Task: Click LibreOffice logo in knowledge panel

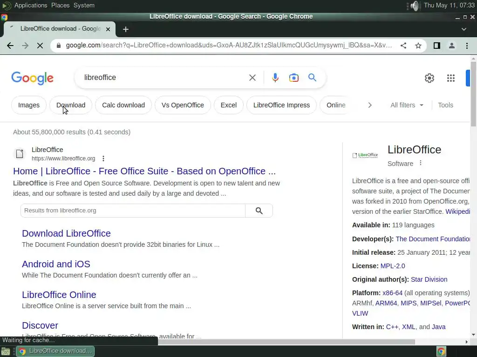Action: (x=365, y=155)
